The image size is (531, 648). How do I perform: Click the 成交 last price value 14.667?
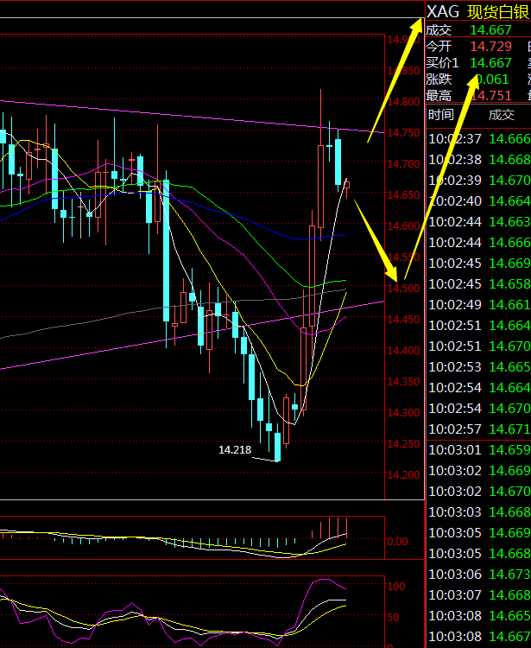(490, 30)
